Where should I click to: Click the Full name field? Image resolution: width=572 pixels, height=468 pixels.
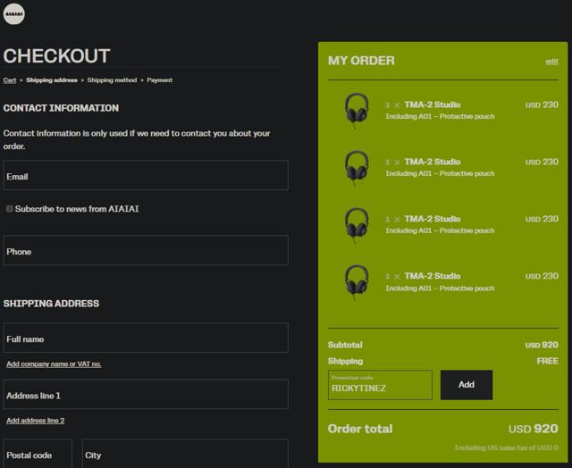[x=146, y=338]
